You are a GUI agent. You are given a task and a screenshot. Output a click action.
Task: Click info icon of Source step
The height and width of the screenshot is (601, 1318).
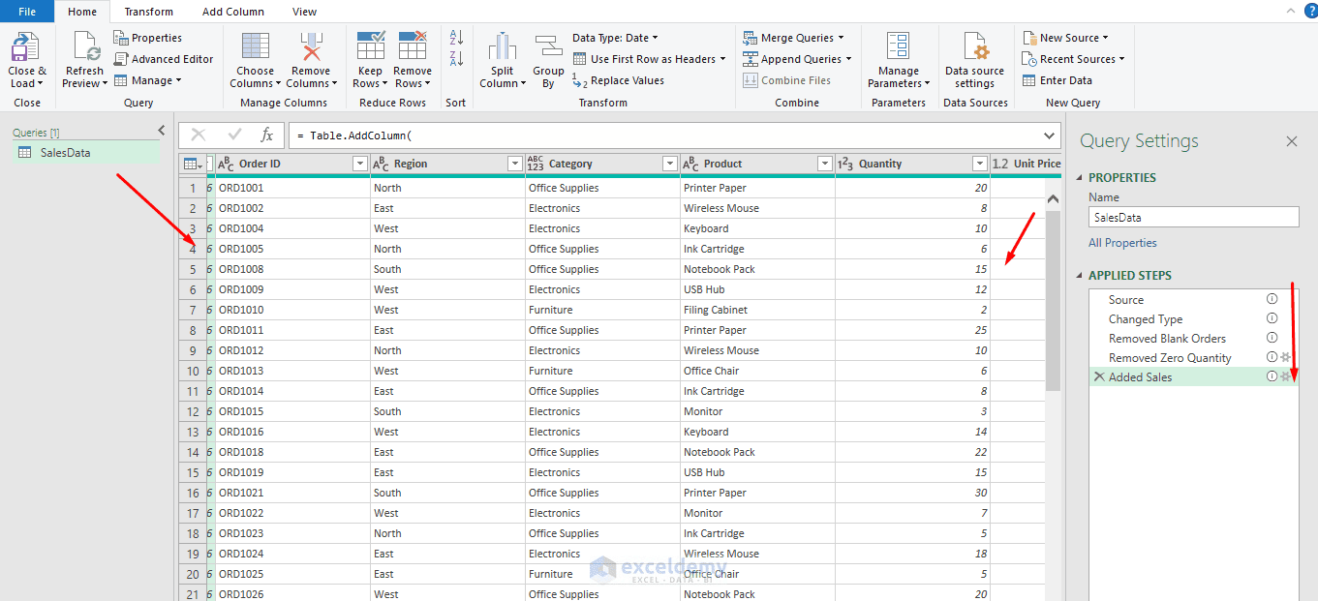(1272, 299)
